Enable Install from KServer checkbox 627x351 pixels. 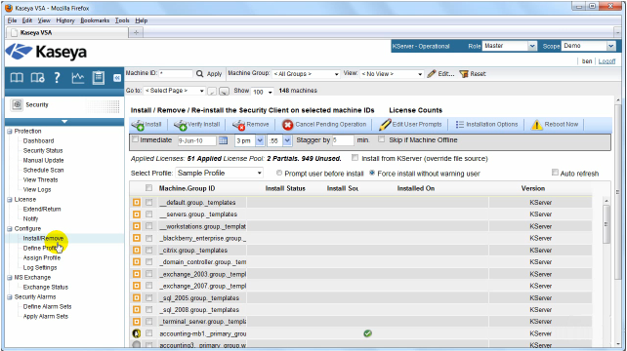[355, 158]
